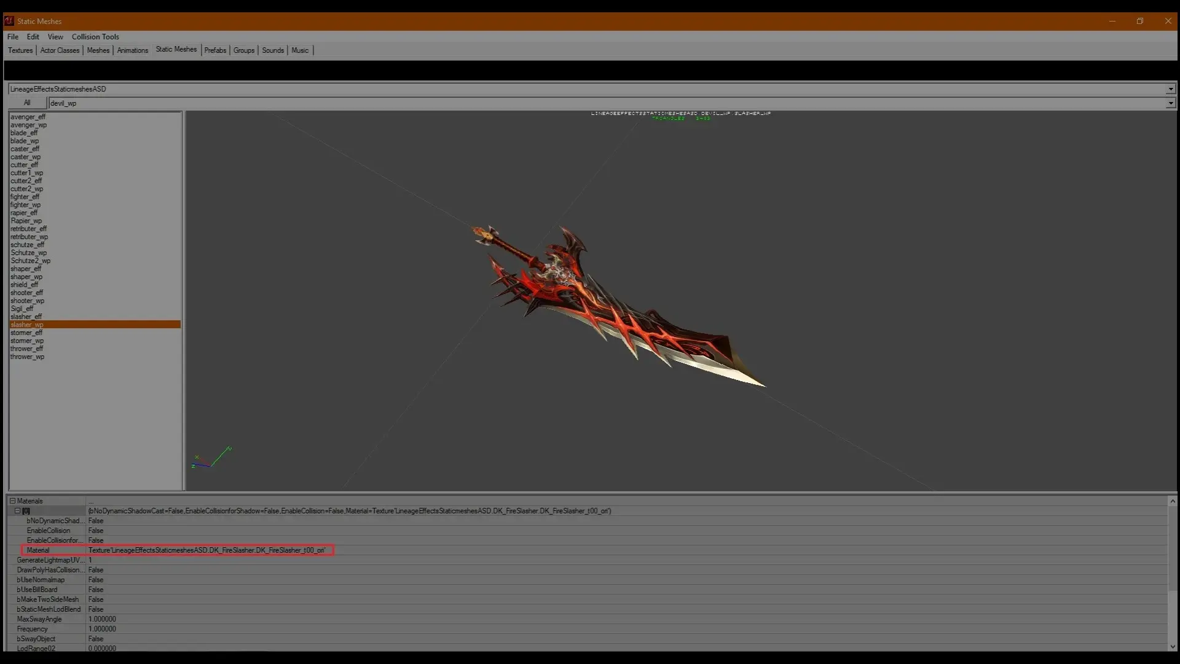Toggle bNoDynamicShadowCast checkbox
This screenshot has height=664, width=1180.
tap(96, 521)
